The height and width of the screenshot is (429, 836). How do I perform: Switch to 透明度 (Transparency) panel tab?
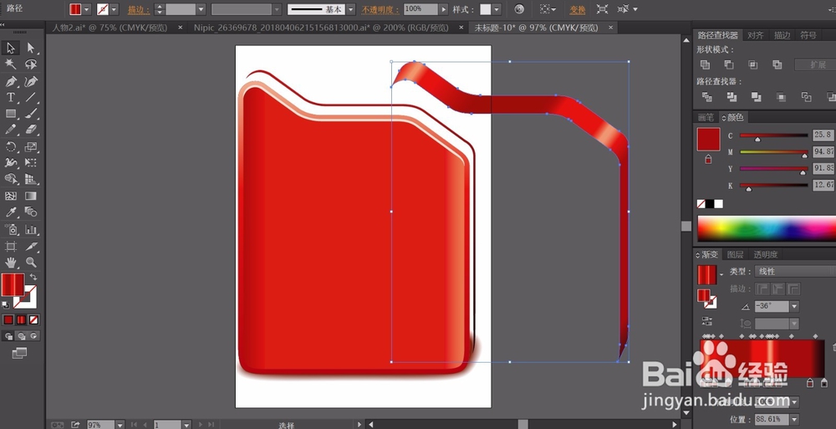[766, 254]
